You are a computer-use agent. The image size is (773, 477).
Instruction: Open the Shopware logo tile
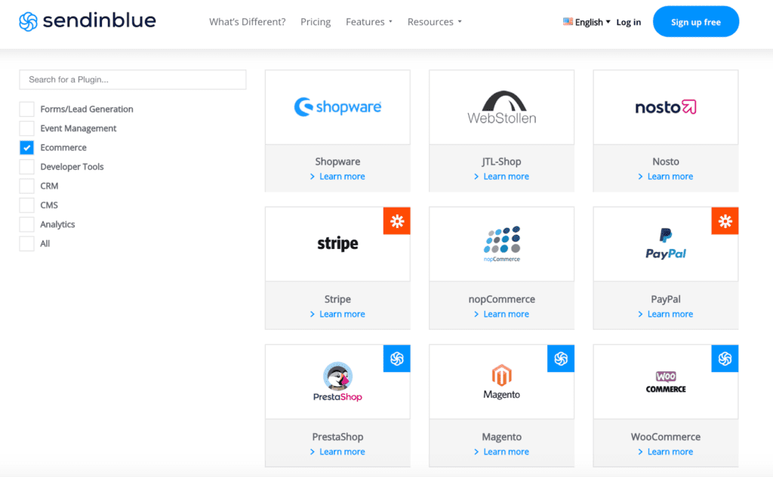[x=337, y=107]
